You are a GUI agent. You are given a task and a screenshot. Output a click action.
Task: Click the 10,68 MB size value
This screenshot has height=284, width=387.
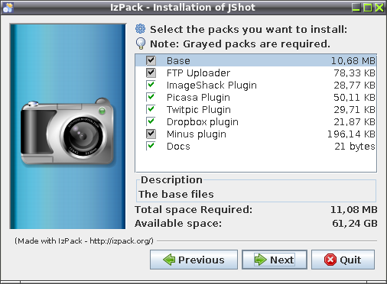pyautogui.click(x=353, y=61)
